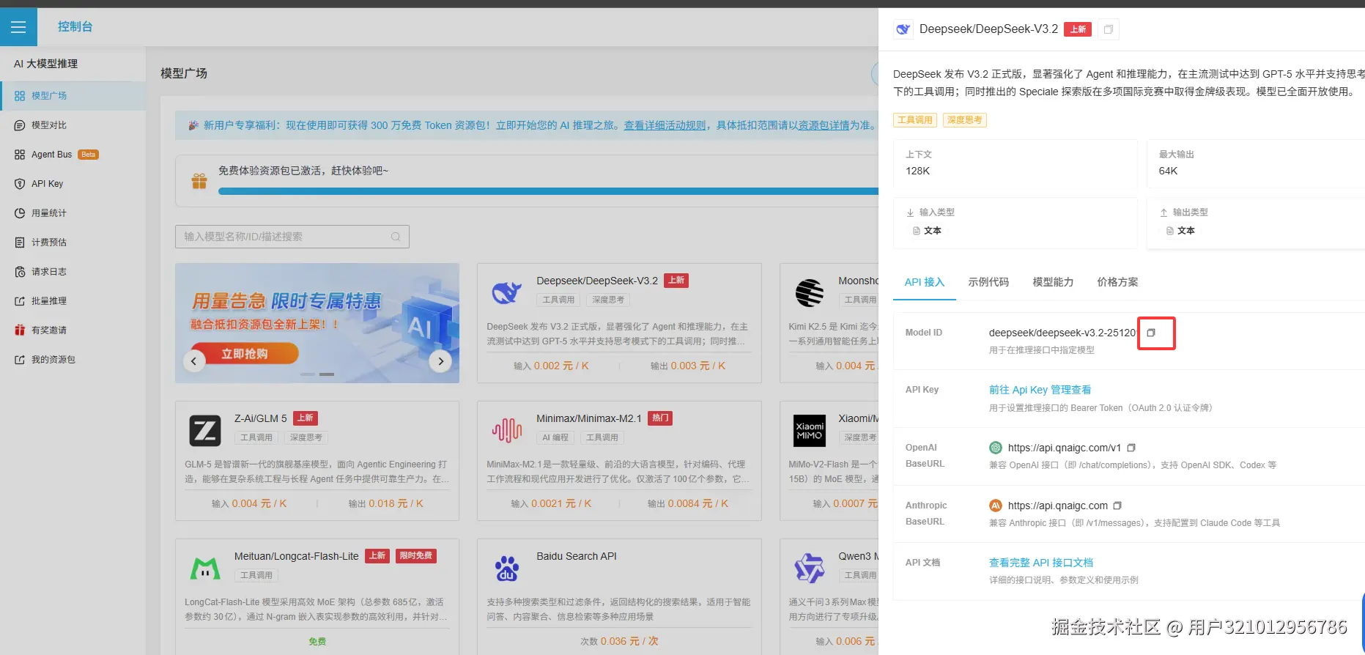
Task: Open the Baidu Search API card
Action: pos(619,597)
